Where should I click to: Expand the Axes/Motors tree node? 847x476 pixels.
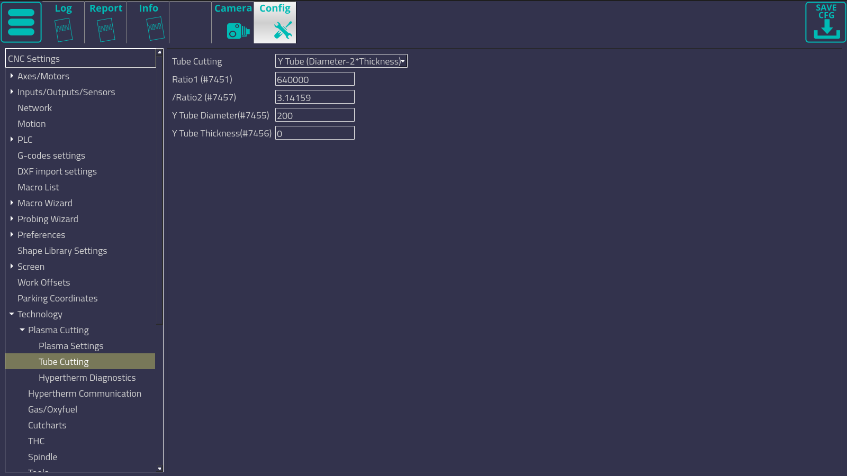(12, 76)
